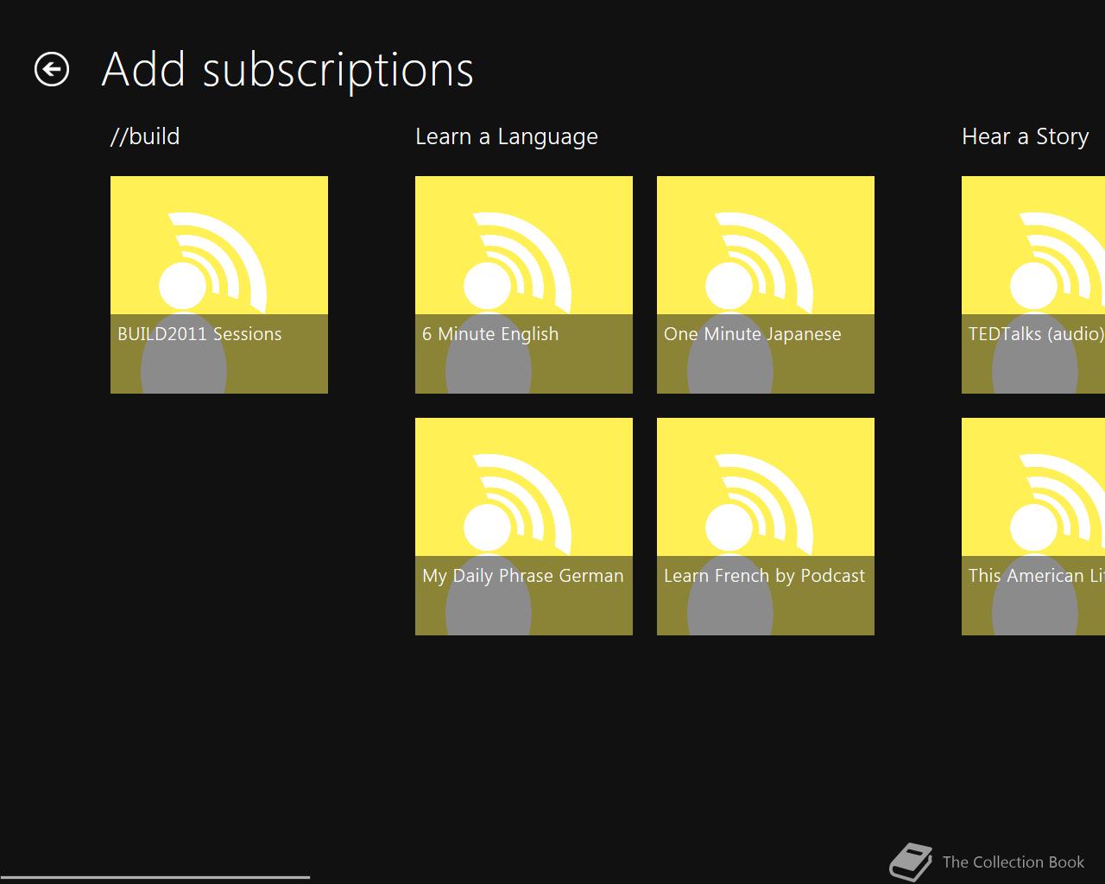Go back using the circled arrow button
This screenshot has width=1105, height=884.
tap(52, 69)
